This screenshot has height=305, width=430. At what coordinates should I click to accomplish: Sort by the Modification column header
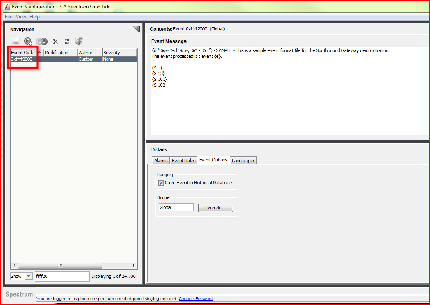[x=61, y=53]
